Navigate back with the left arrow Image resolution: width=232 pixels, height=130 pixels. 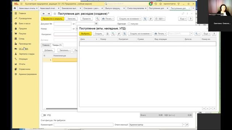tap(43, 14)
